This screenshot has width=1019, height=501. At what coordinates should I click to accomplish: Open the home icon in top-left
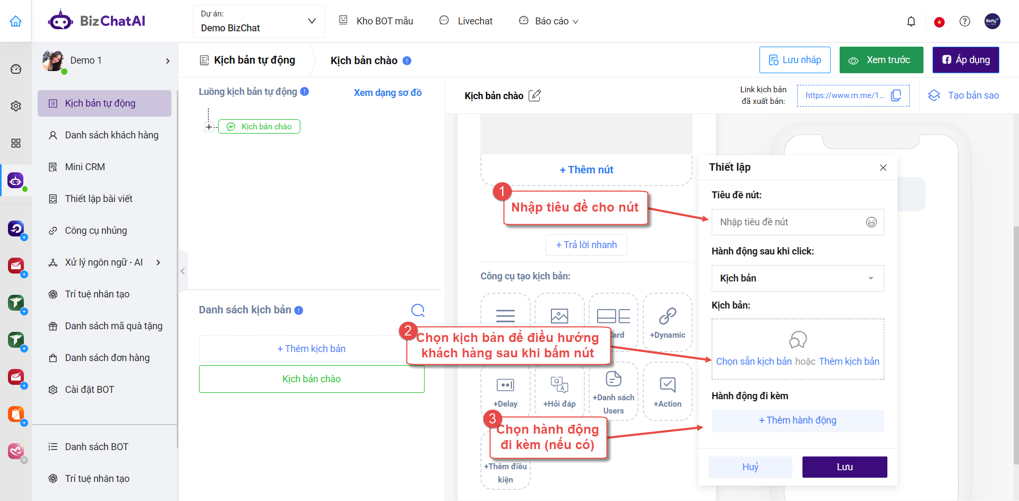tap(16, 21)
